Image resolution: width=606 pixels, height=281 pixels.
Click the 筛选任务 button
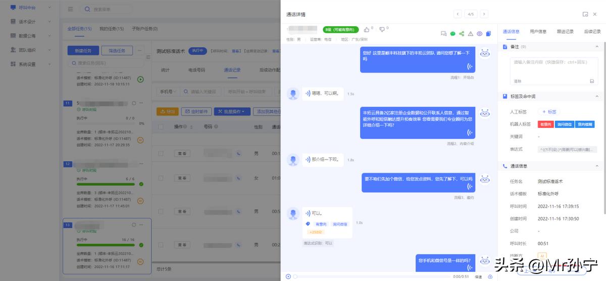point(117,50)
